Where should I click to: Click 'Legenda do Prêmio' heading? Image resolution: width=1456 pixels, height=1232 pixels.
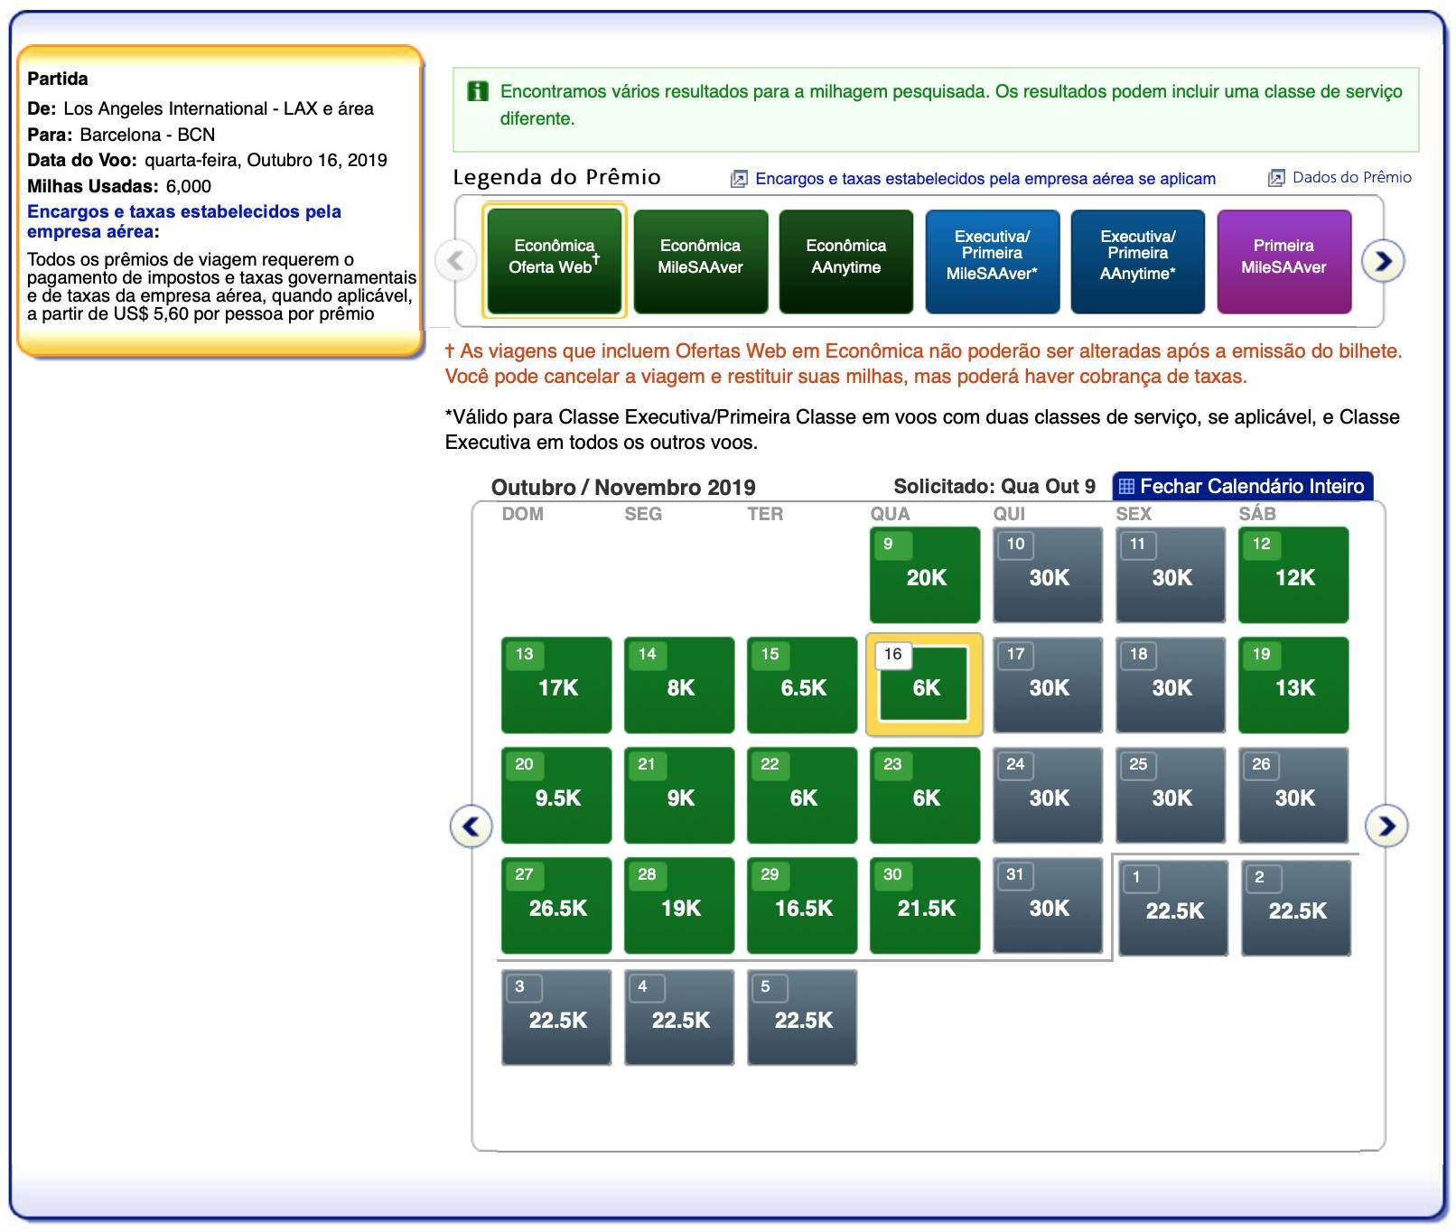coord(556,177)
